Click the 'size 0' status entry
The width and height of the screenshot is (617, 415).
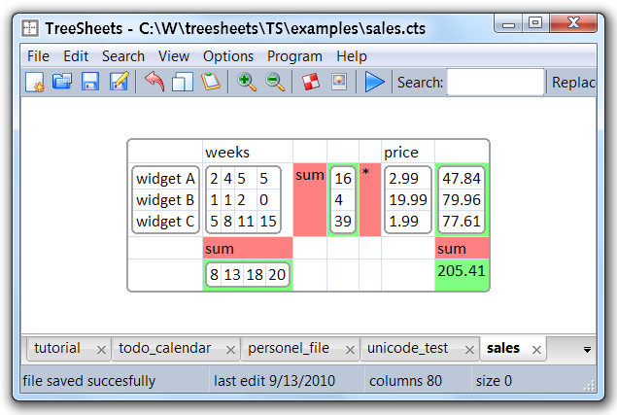[494, 381]
